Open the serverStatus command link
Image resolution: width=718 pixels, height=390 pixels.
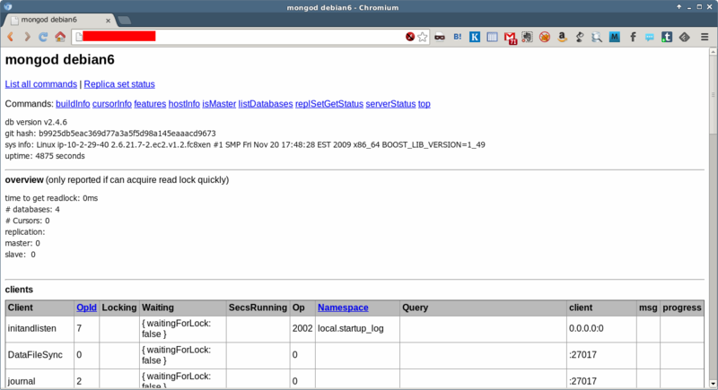click(390, 104)
